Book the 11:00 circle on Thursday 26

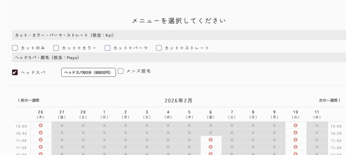point(41,139)
